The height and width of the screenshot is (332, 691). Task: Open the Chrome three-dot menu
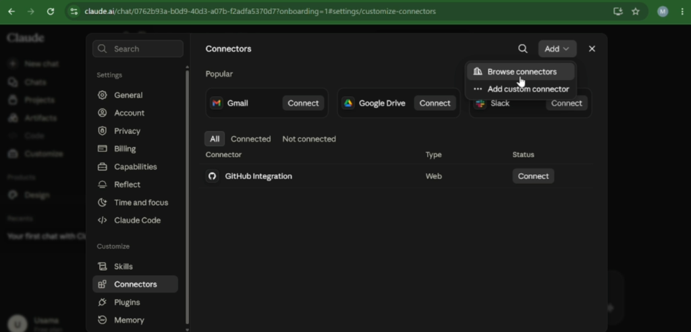pos(682,11)
